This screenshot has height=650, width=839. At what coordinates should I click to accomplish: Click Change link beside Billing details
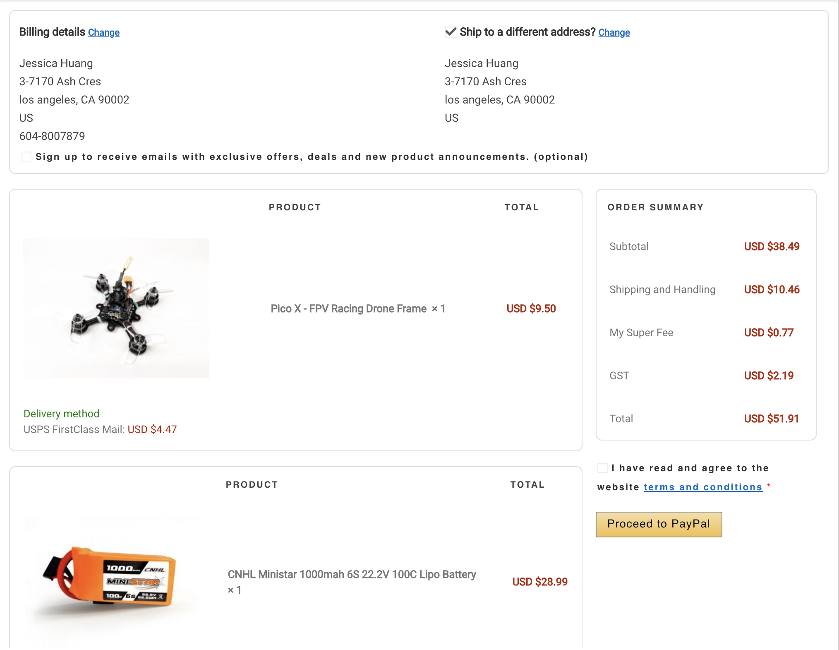click(103, 33)
